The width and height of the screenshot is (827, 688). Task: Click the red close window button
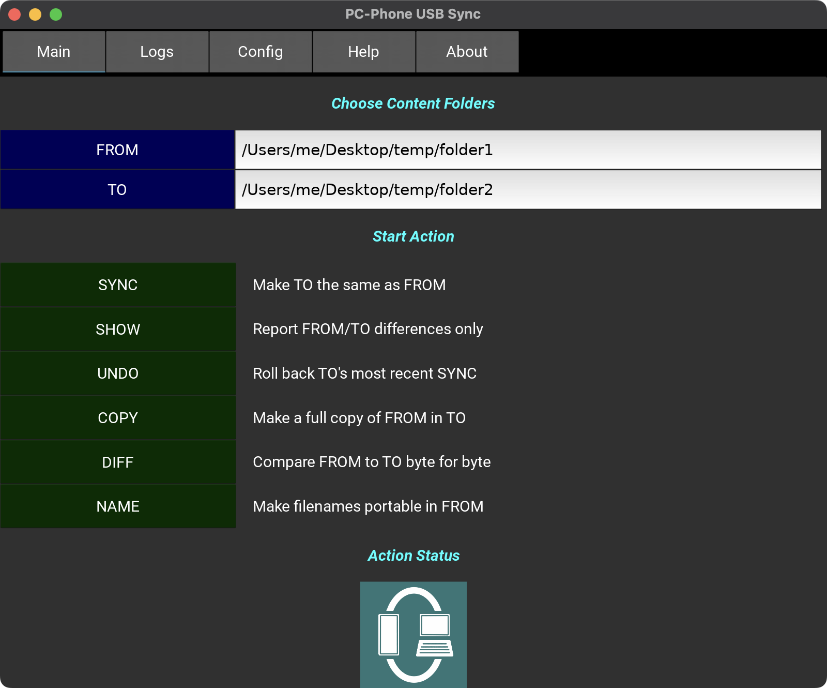(x=14, y=14)
